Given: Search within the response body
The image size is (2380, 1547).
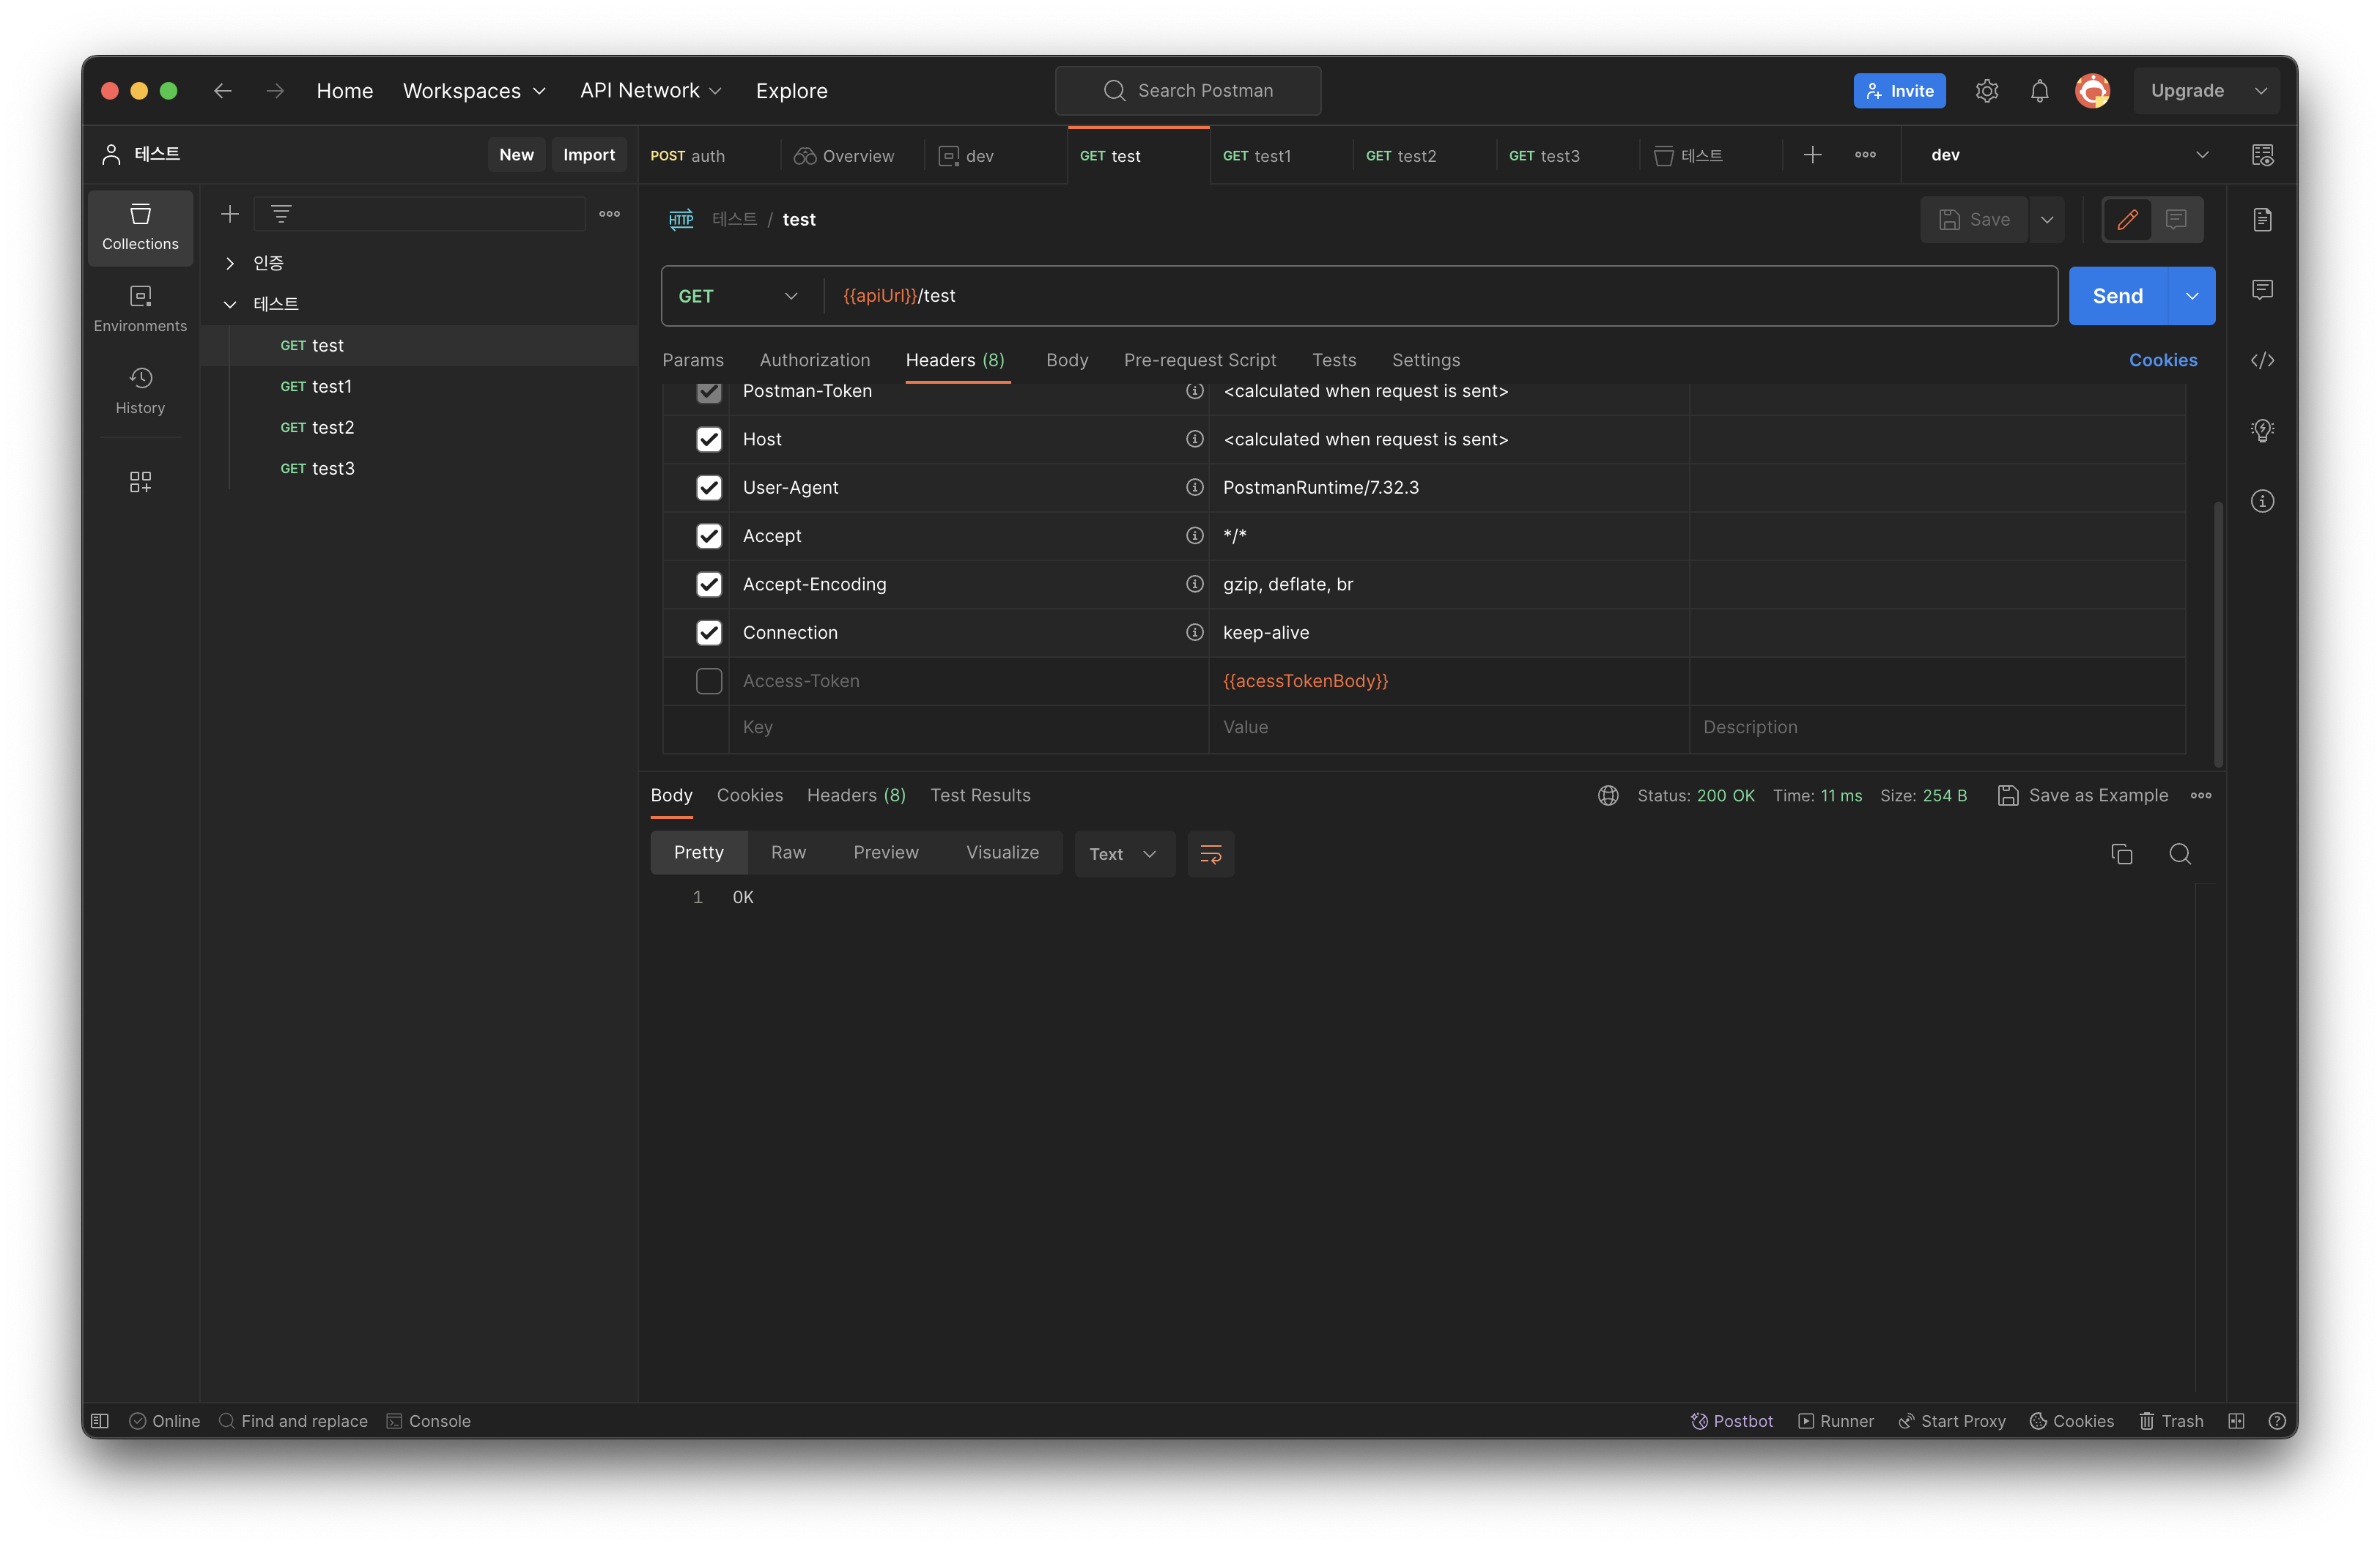Looking at the screenshot, I should pyautogui.click(x=2180, y=853).
